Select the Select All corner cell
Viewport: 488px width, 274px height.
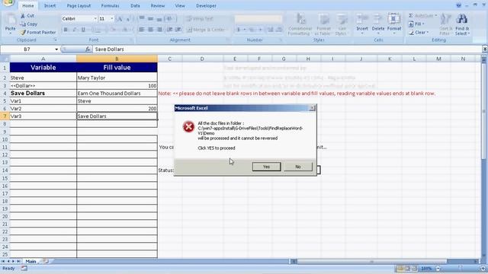tap(5, 59)
